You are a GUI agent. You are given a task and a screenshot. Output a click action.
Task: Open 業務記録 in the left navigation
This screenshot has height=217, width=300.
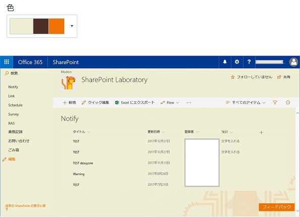[15, 132]
